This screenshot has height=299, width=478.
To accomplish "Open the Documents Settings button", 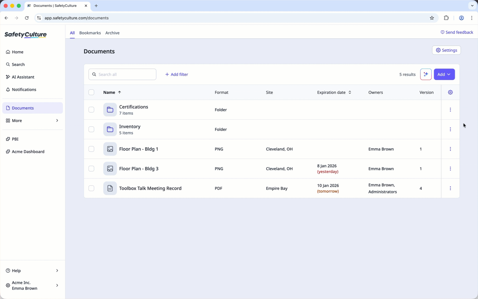I will pos(446,50).
